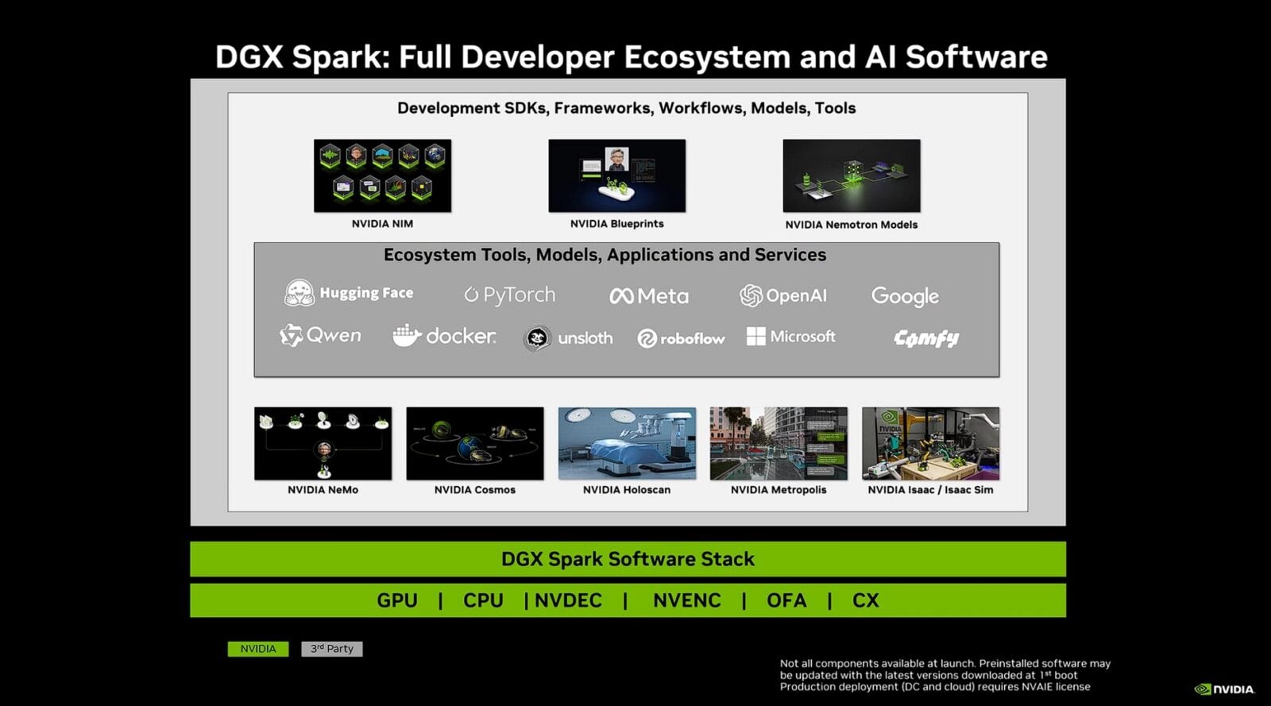1271x706 pixels.
Task: Click the NVIDIA logo in bottom corner
Action: [x=1225, y=689]
